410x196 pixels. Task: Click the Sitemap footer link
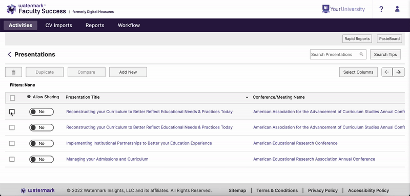[237, 190]
